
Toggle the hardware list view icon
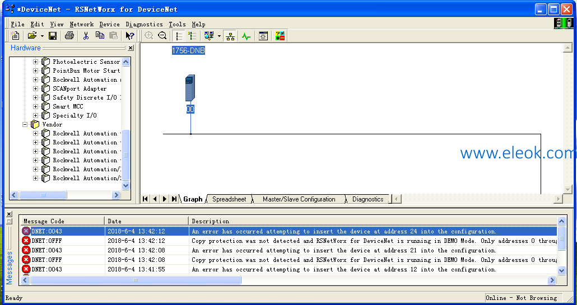coord(179,36)
